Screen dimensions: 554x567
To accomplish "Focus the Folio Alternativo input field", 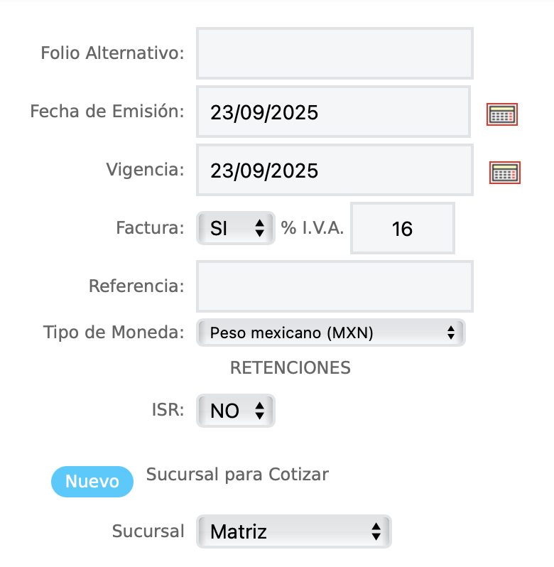I will coord(335,53).
